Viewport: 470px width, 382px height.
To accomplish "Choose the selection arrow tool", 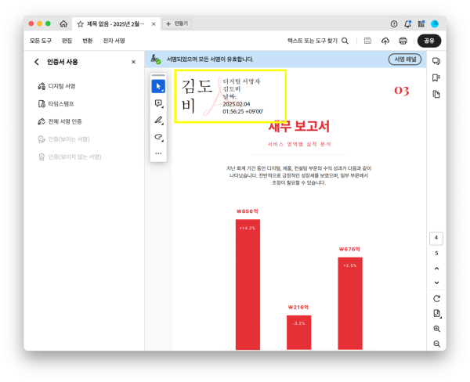I will (x=158, y=87).
